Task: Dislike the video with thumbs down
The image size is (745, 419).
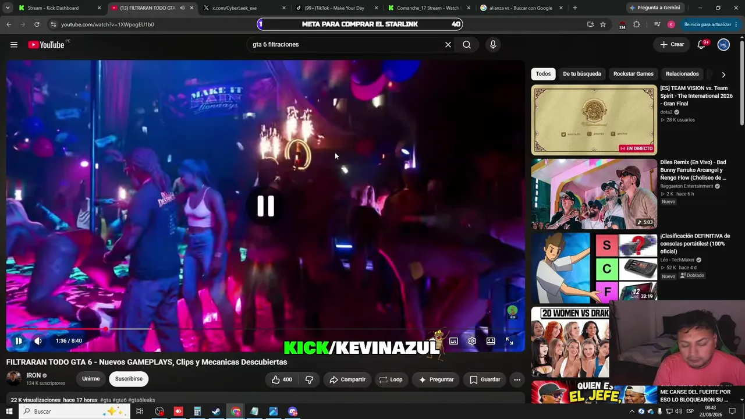Action: (x=309, y=379)
